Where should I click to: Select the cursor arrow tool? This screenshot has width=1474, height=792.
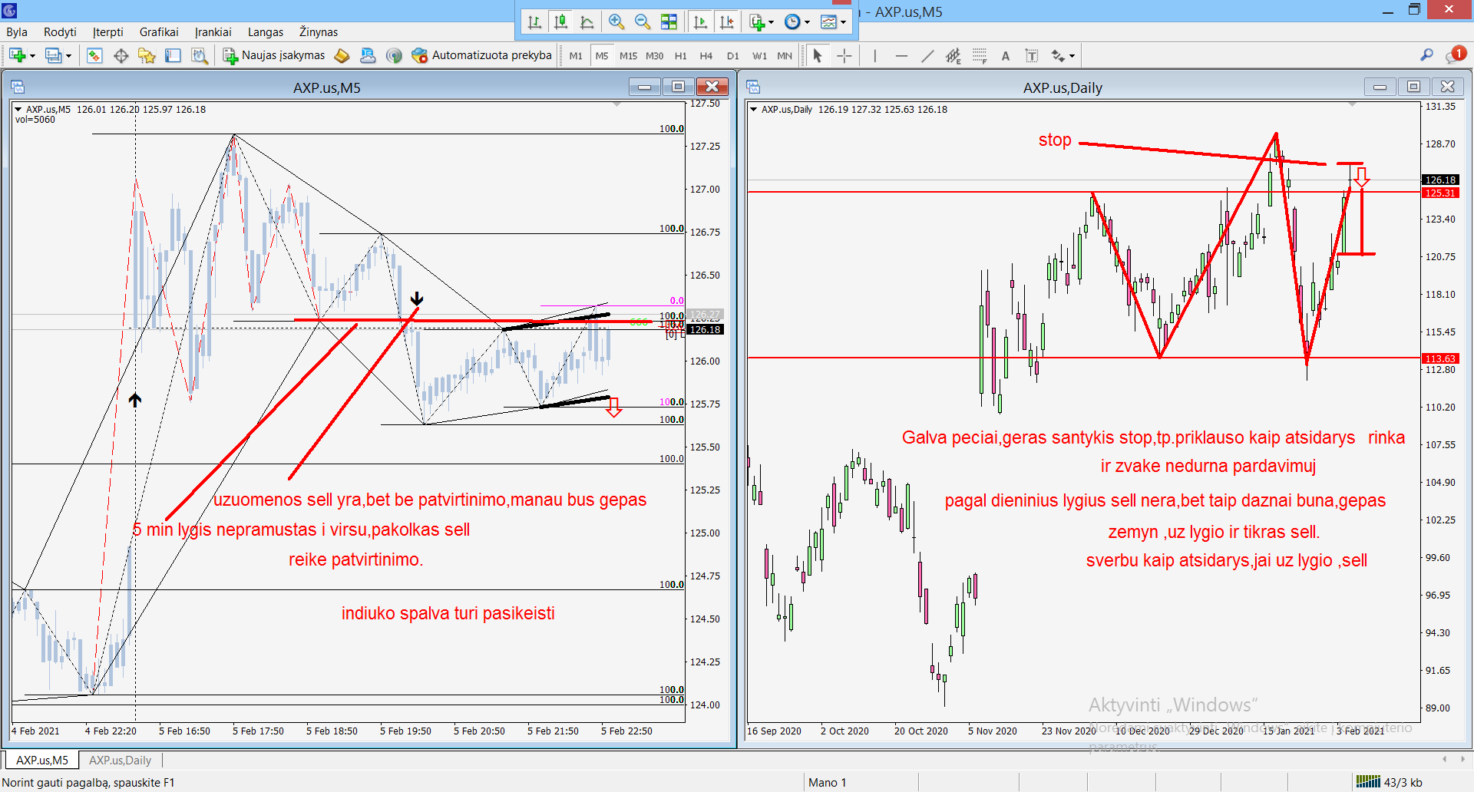(818, 55)
